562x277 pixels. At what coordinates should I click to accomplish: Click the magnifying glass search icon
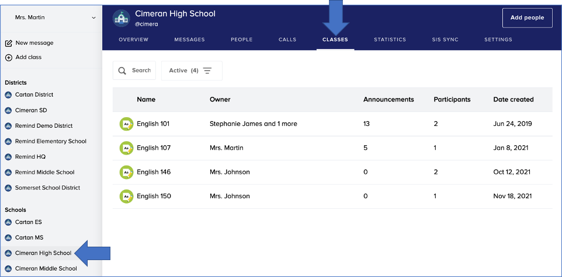click(x=123, y=71)
